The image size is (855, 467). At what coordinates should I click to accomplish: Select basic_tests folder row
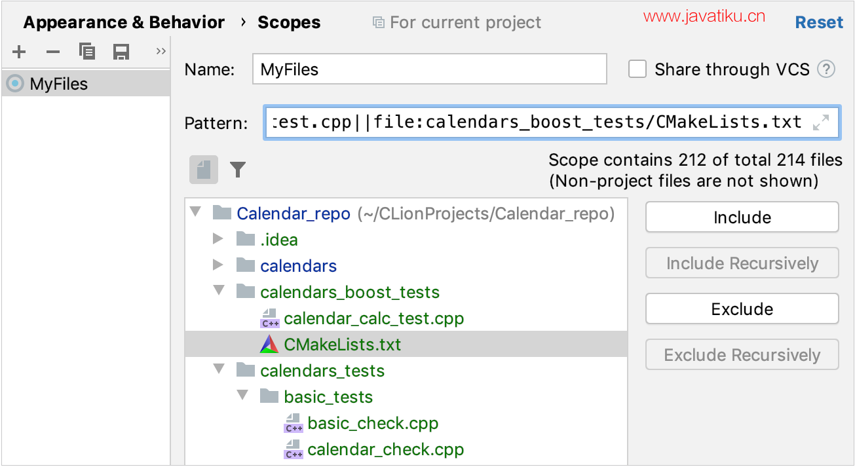[406, 397]
